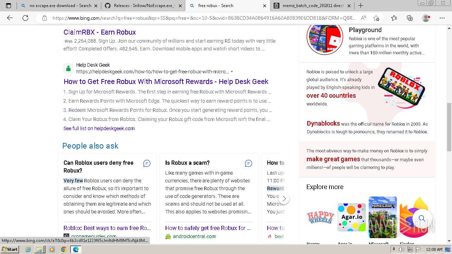Click the browser back arrow

[10, 18]
